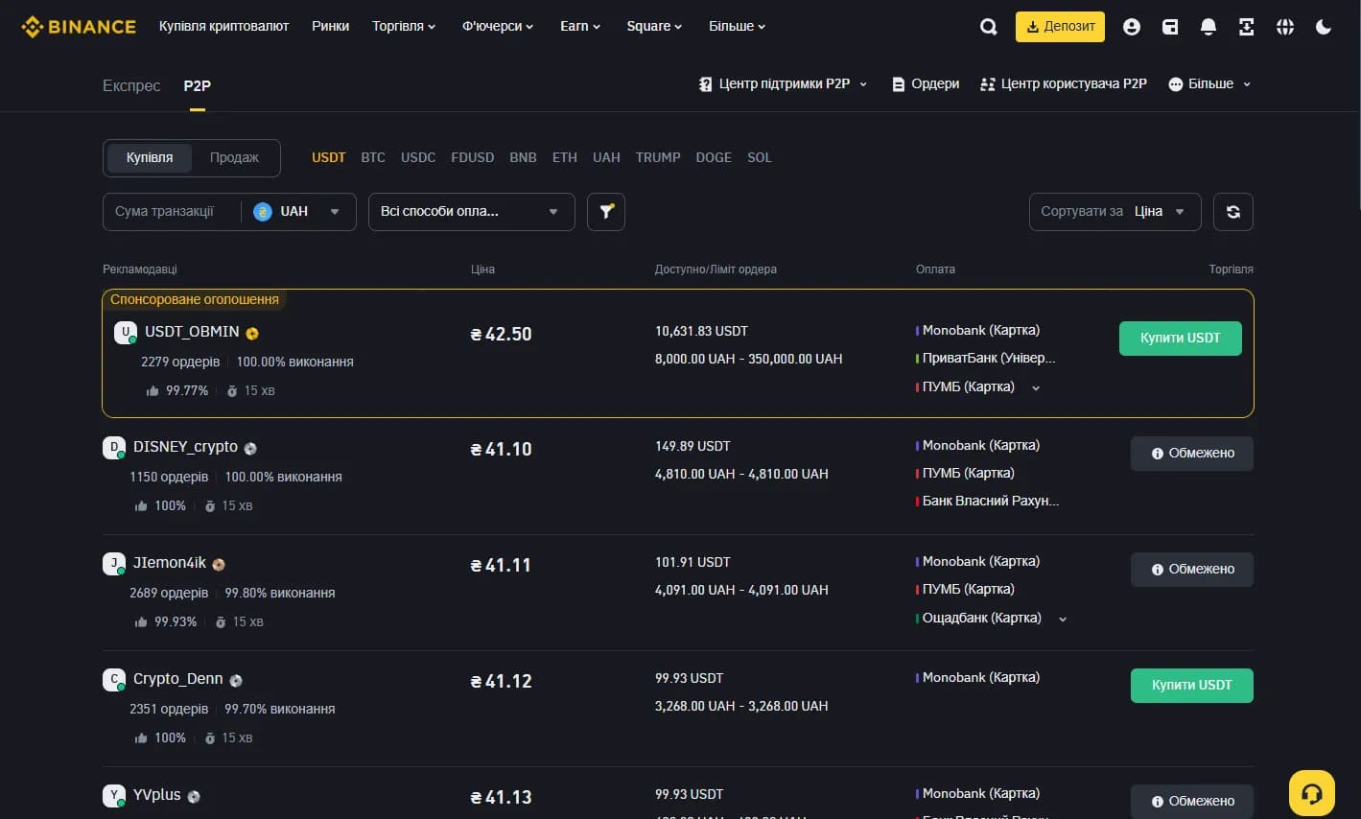Open Центр користувача P2P link
This screenshot has width=1361, height=819.
point(1063,84)
